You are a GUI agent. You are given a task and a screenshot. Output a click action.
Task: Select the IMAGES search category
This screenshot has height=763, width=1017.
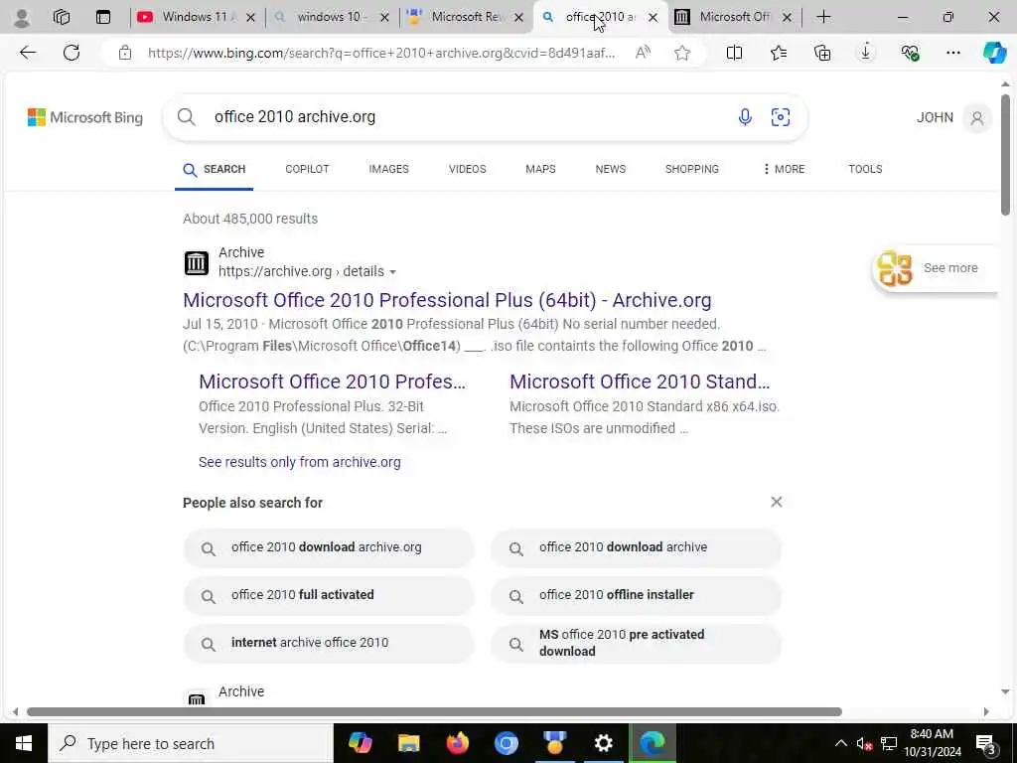(388, 169)
